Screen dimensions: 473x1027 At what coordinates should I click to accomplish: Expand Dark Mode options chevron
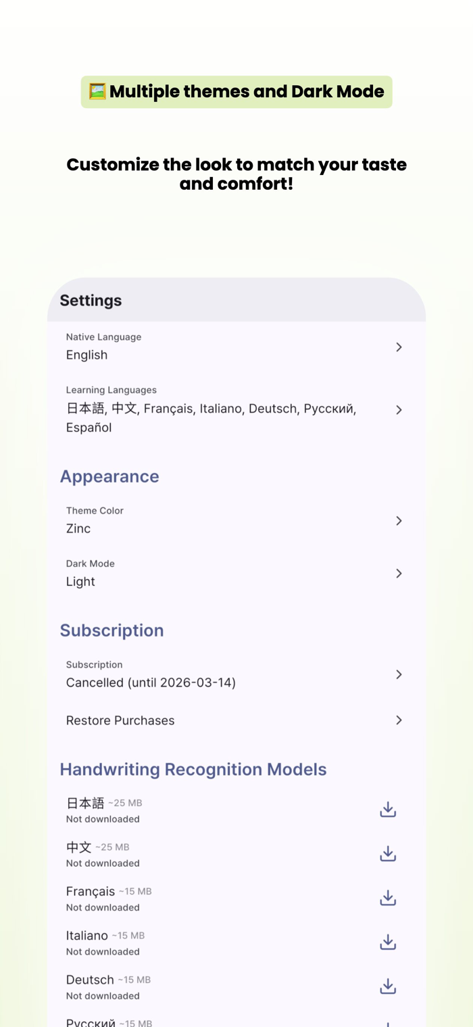[399, 573]
